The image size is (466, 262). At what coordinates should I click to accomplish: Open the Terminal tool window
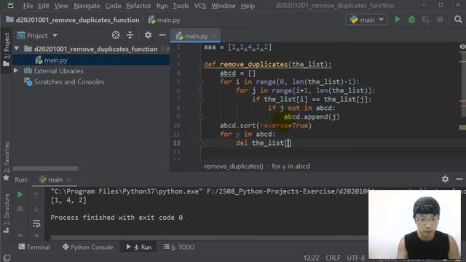coord(34,247)
